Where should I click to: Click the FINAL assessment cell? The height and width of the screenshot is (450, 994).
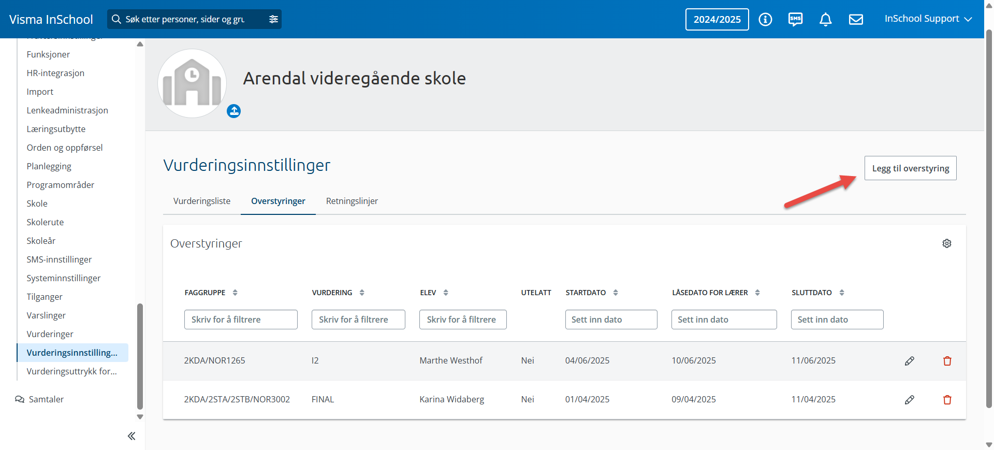coord(323,399)
